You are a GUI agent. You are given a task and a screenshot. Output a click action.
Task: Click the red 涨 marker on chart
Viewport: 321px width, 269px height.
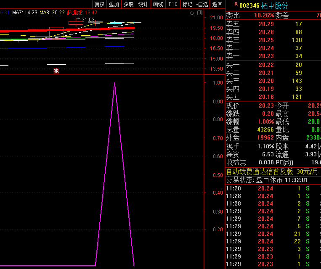tap(56, 71)
